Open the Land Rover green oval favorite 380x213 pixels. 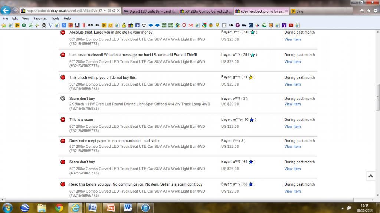point(24,25)
